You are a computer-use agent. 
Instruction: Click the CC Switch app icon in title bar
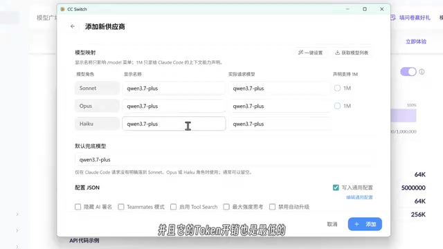63,9
